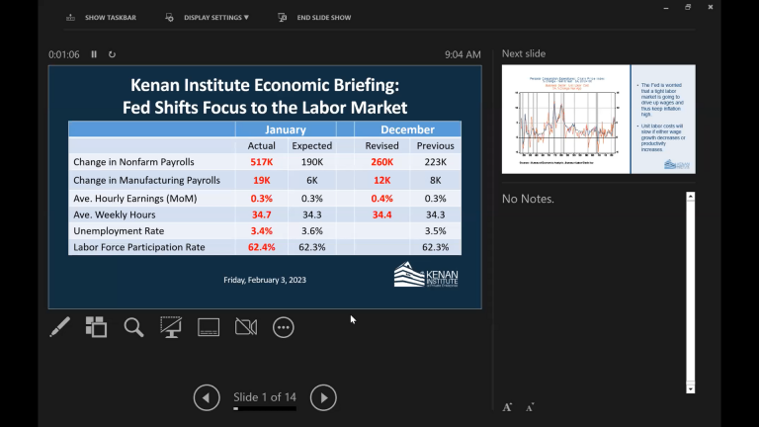Click the Slide 1 of 14 indicator
Image resolution: width=759 pixels, height=427 pixels.
point(265,397)
